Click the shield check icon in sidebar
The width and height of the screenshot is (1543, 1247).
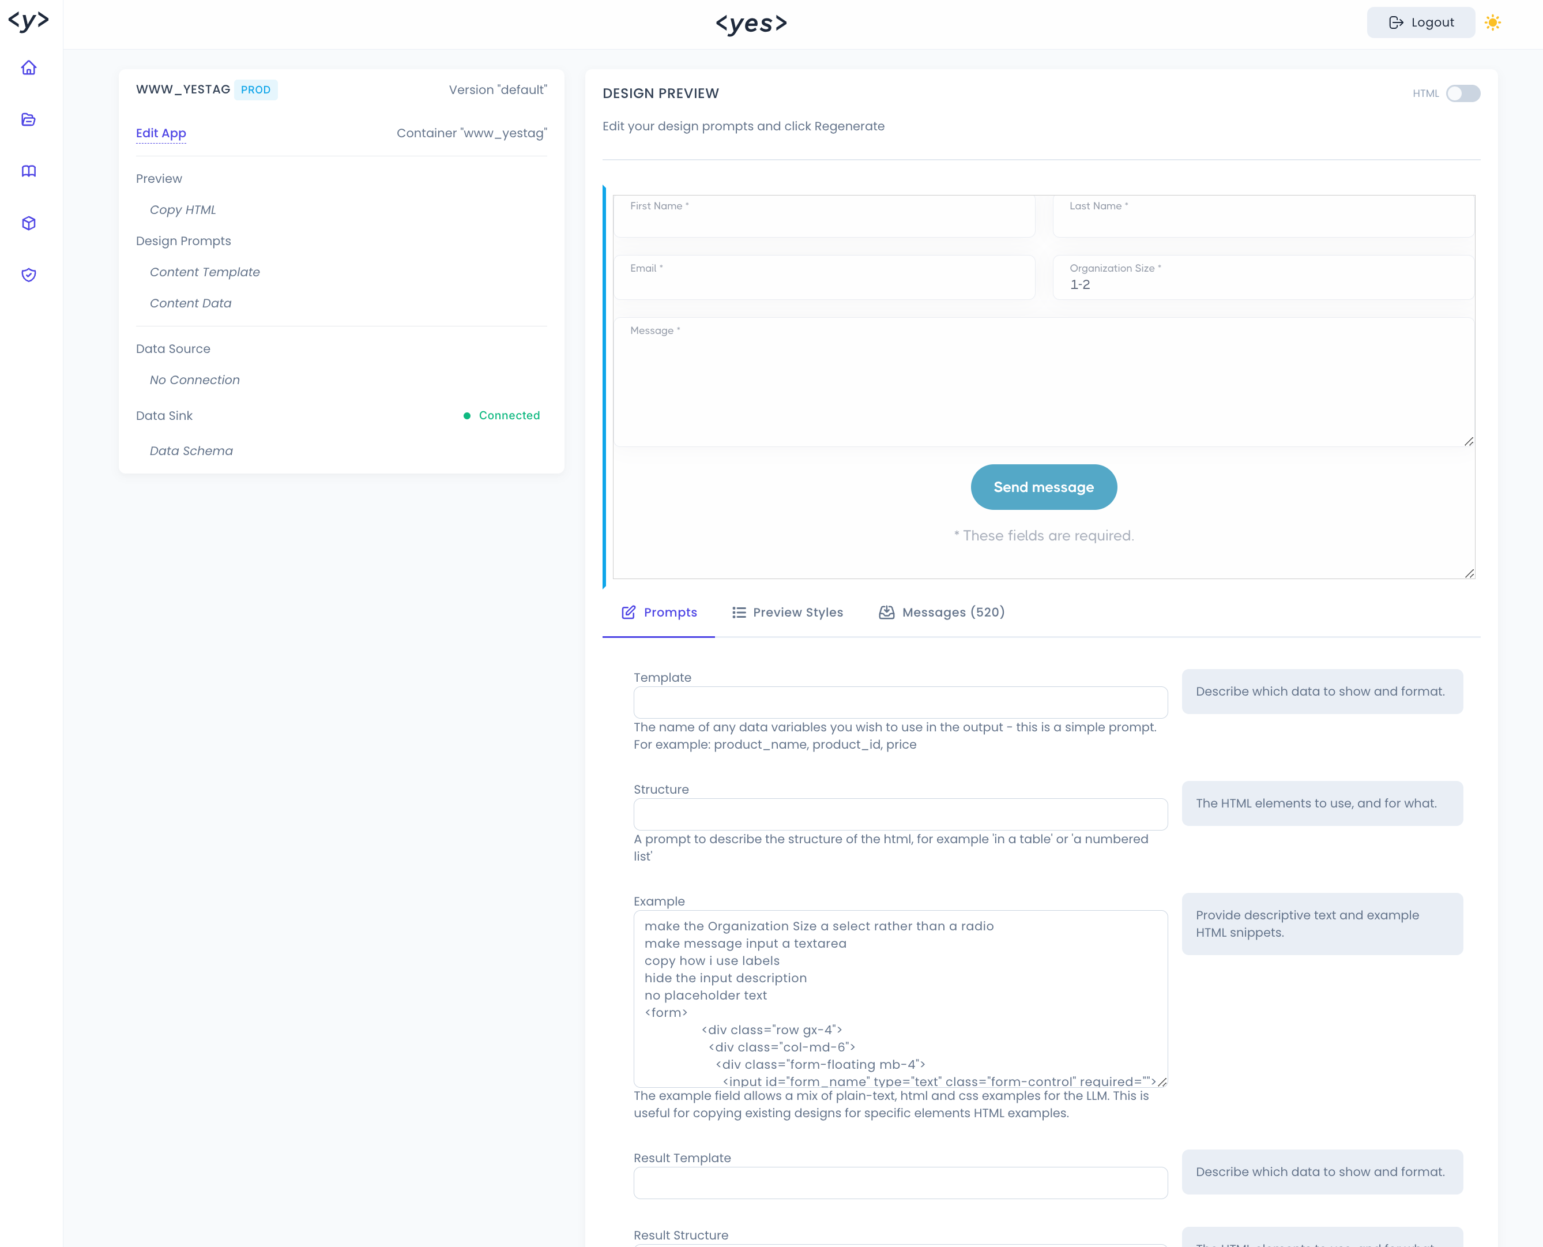coord(29,275)
